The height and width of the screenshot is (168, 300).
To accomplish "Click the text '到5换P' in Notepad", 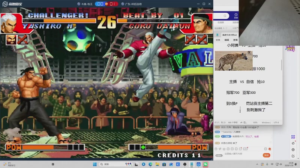I will point(232,103).
